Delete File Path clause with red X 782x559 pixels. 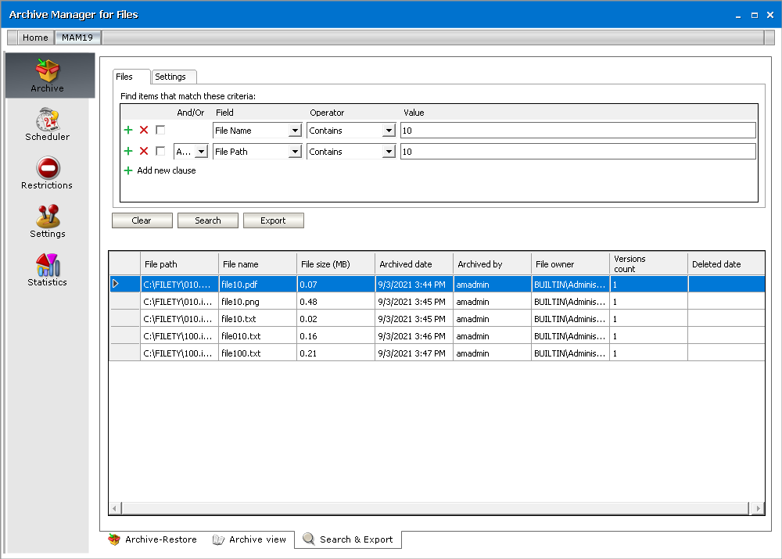144,152
